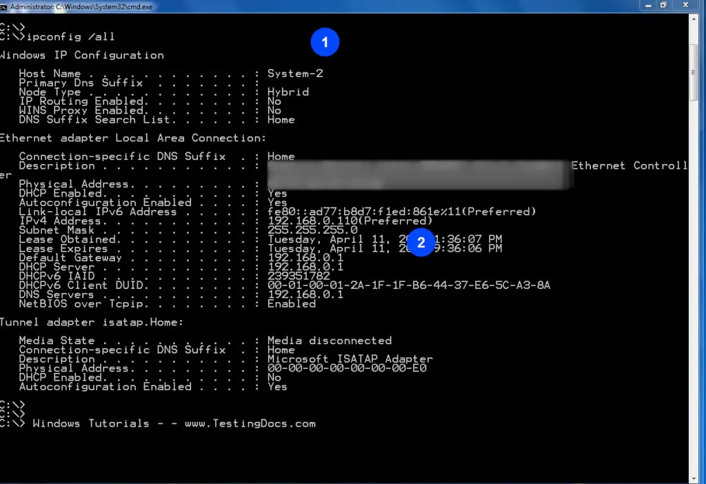Click the 'DNS Suffix Search List' line

157,120
